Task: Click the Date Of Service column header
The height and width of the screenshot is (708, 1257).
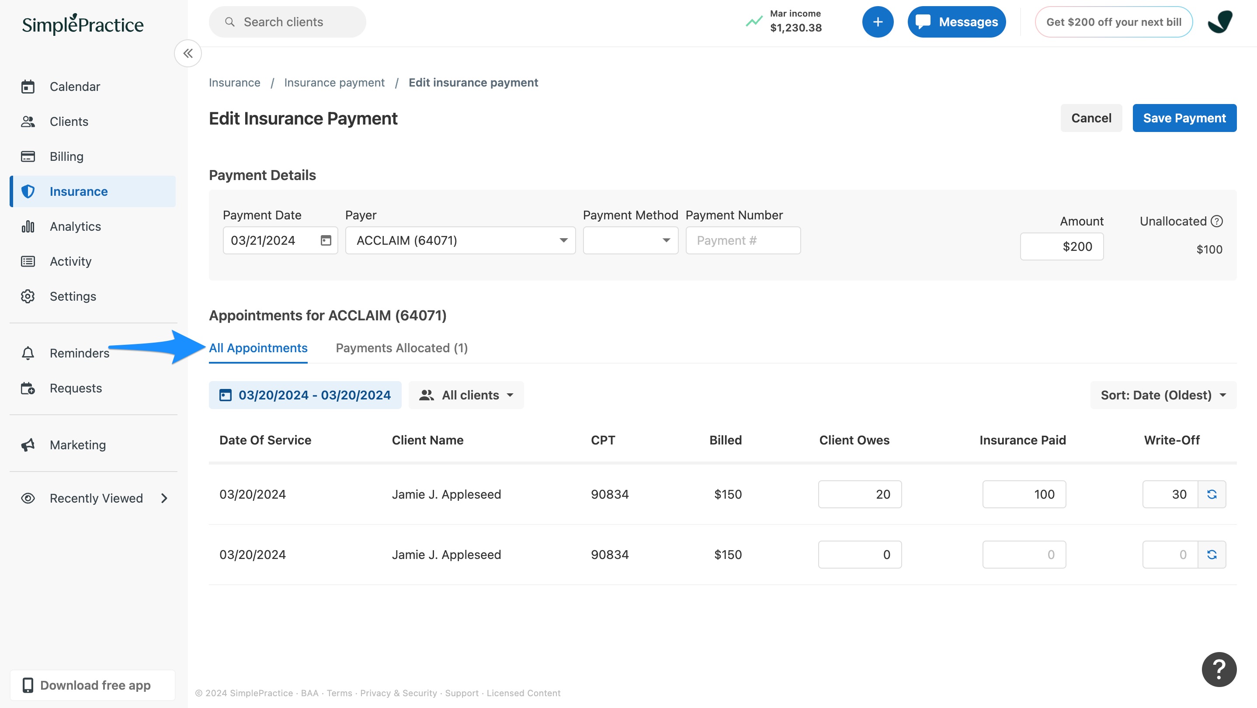Action: tap(265, 440)
